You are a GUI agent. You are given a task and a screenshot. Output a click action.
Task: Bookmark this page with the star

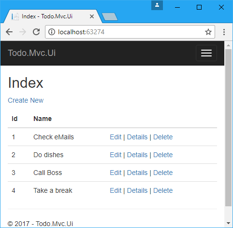coord(208,32)
